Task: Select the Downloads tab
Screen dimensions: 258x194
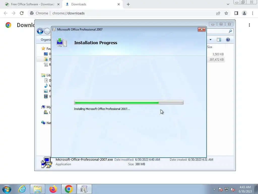Action: [x=92, y=4]
